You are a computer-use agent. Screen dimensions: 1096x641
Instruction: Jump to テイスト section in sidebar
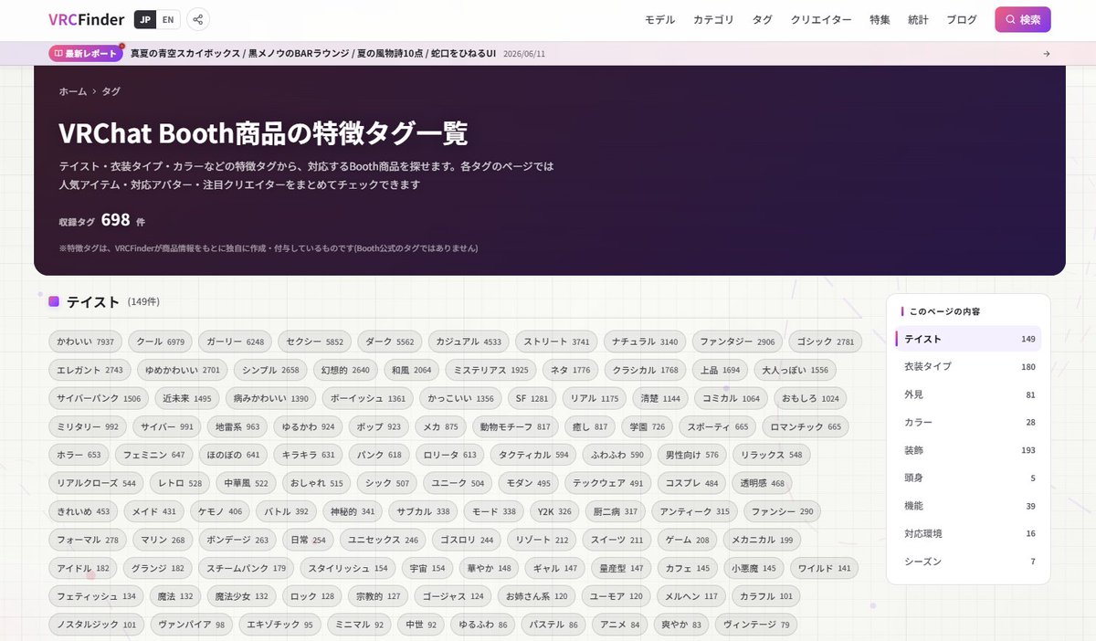point(968,339)
